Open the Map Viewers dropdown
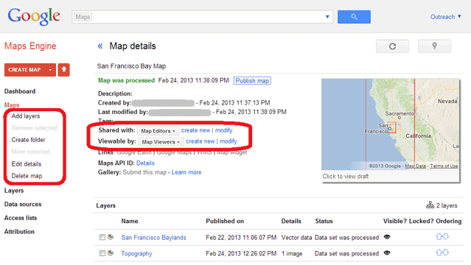Screen dimensions: 471x265 [161, 141]
